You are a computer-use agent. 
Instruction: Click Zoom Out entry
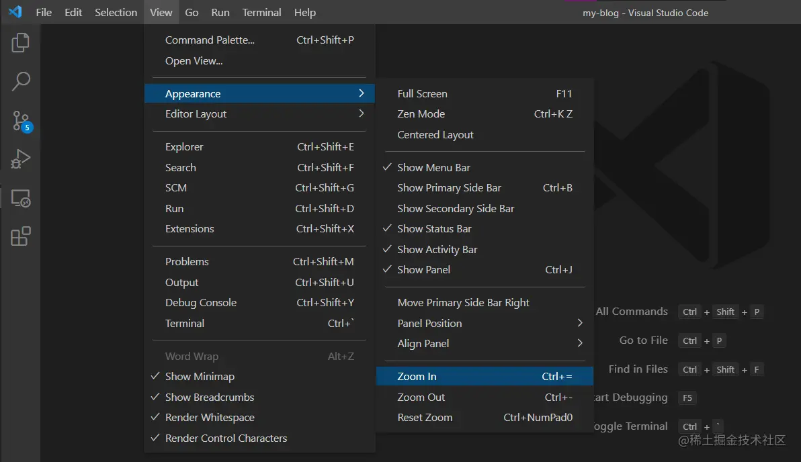click(484, 397)
